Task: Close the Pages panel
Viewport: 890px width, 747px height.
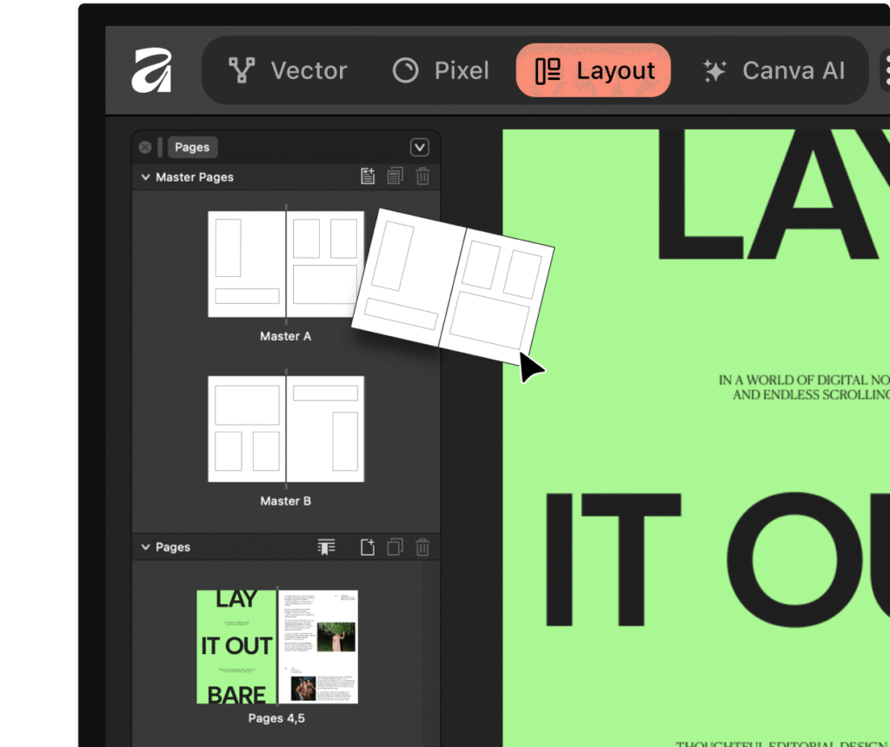Action: (145, 147)
